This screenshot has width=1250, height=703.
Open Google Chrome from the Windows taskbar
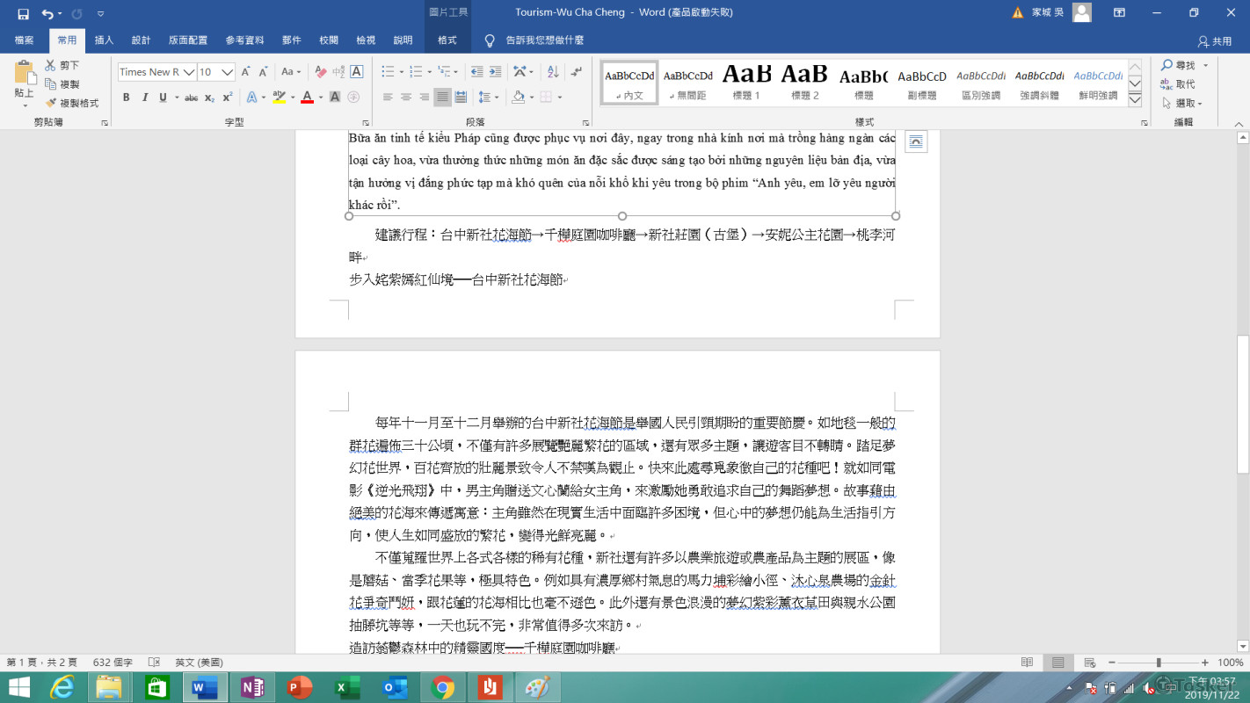pos(443,686)
